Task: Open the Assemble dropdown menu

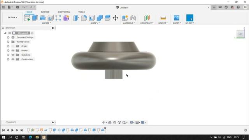Action: (x=129, y=23)
